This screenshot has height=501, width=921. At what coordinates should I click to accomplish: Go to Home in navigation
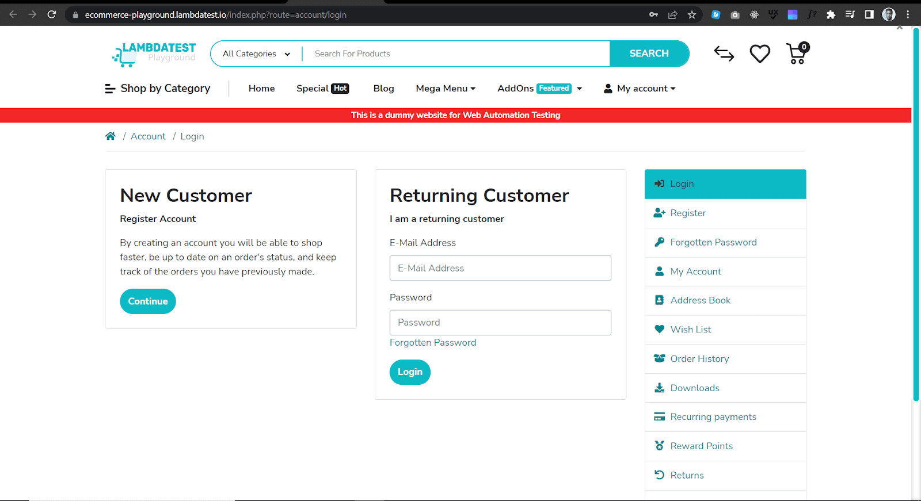(x=261, y=89)
